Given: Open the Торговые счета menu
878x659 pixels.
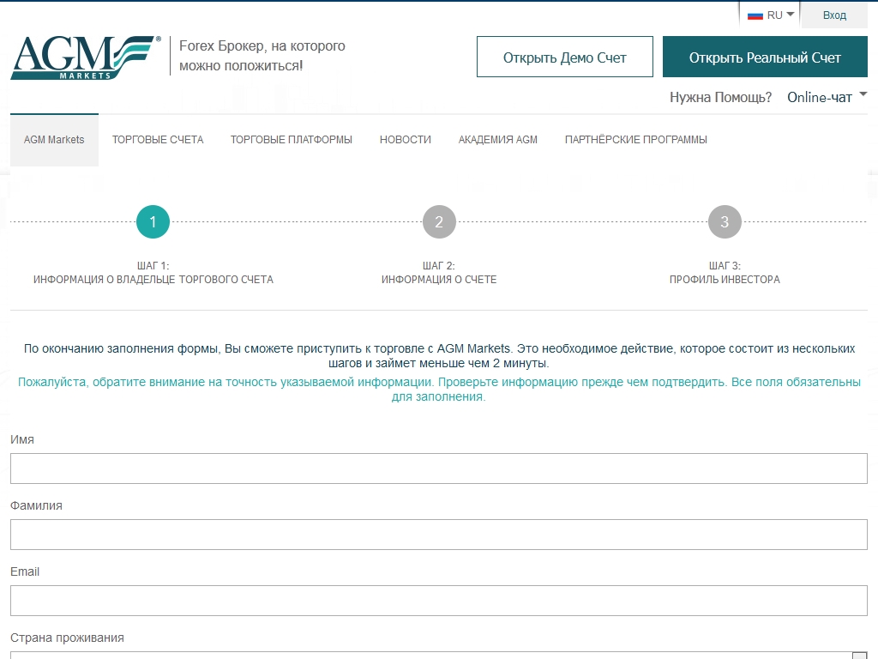Looking at the screenshot, I should (158, 140).
